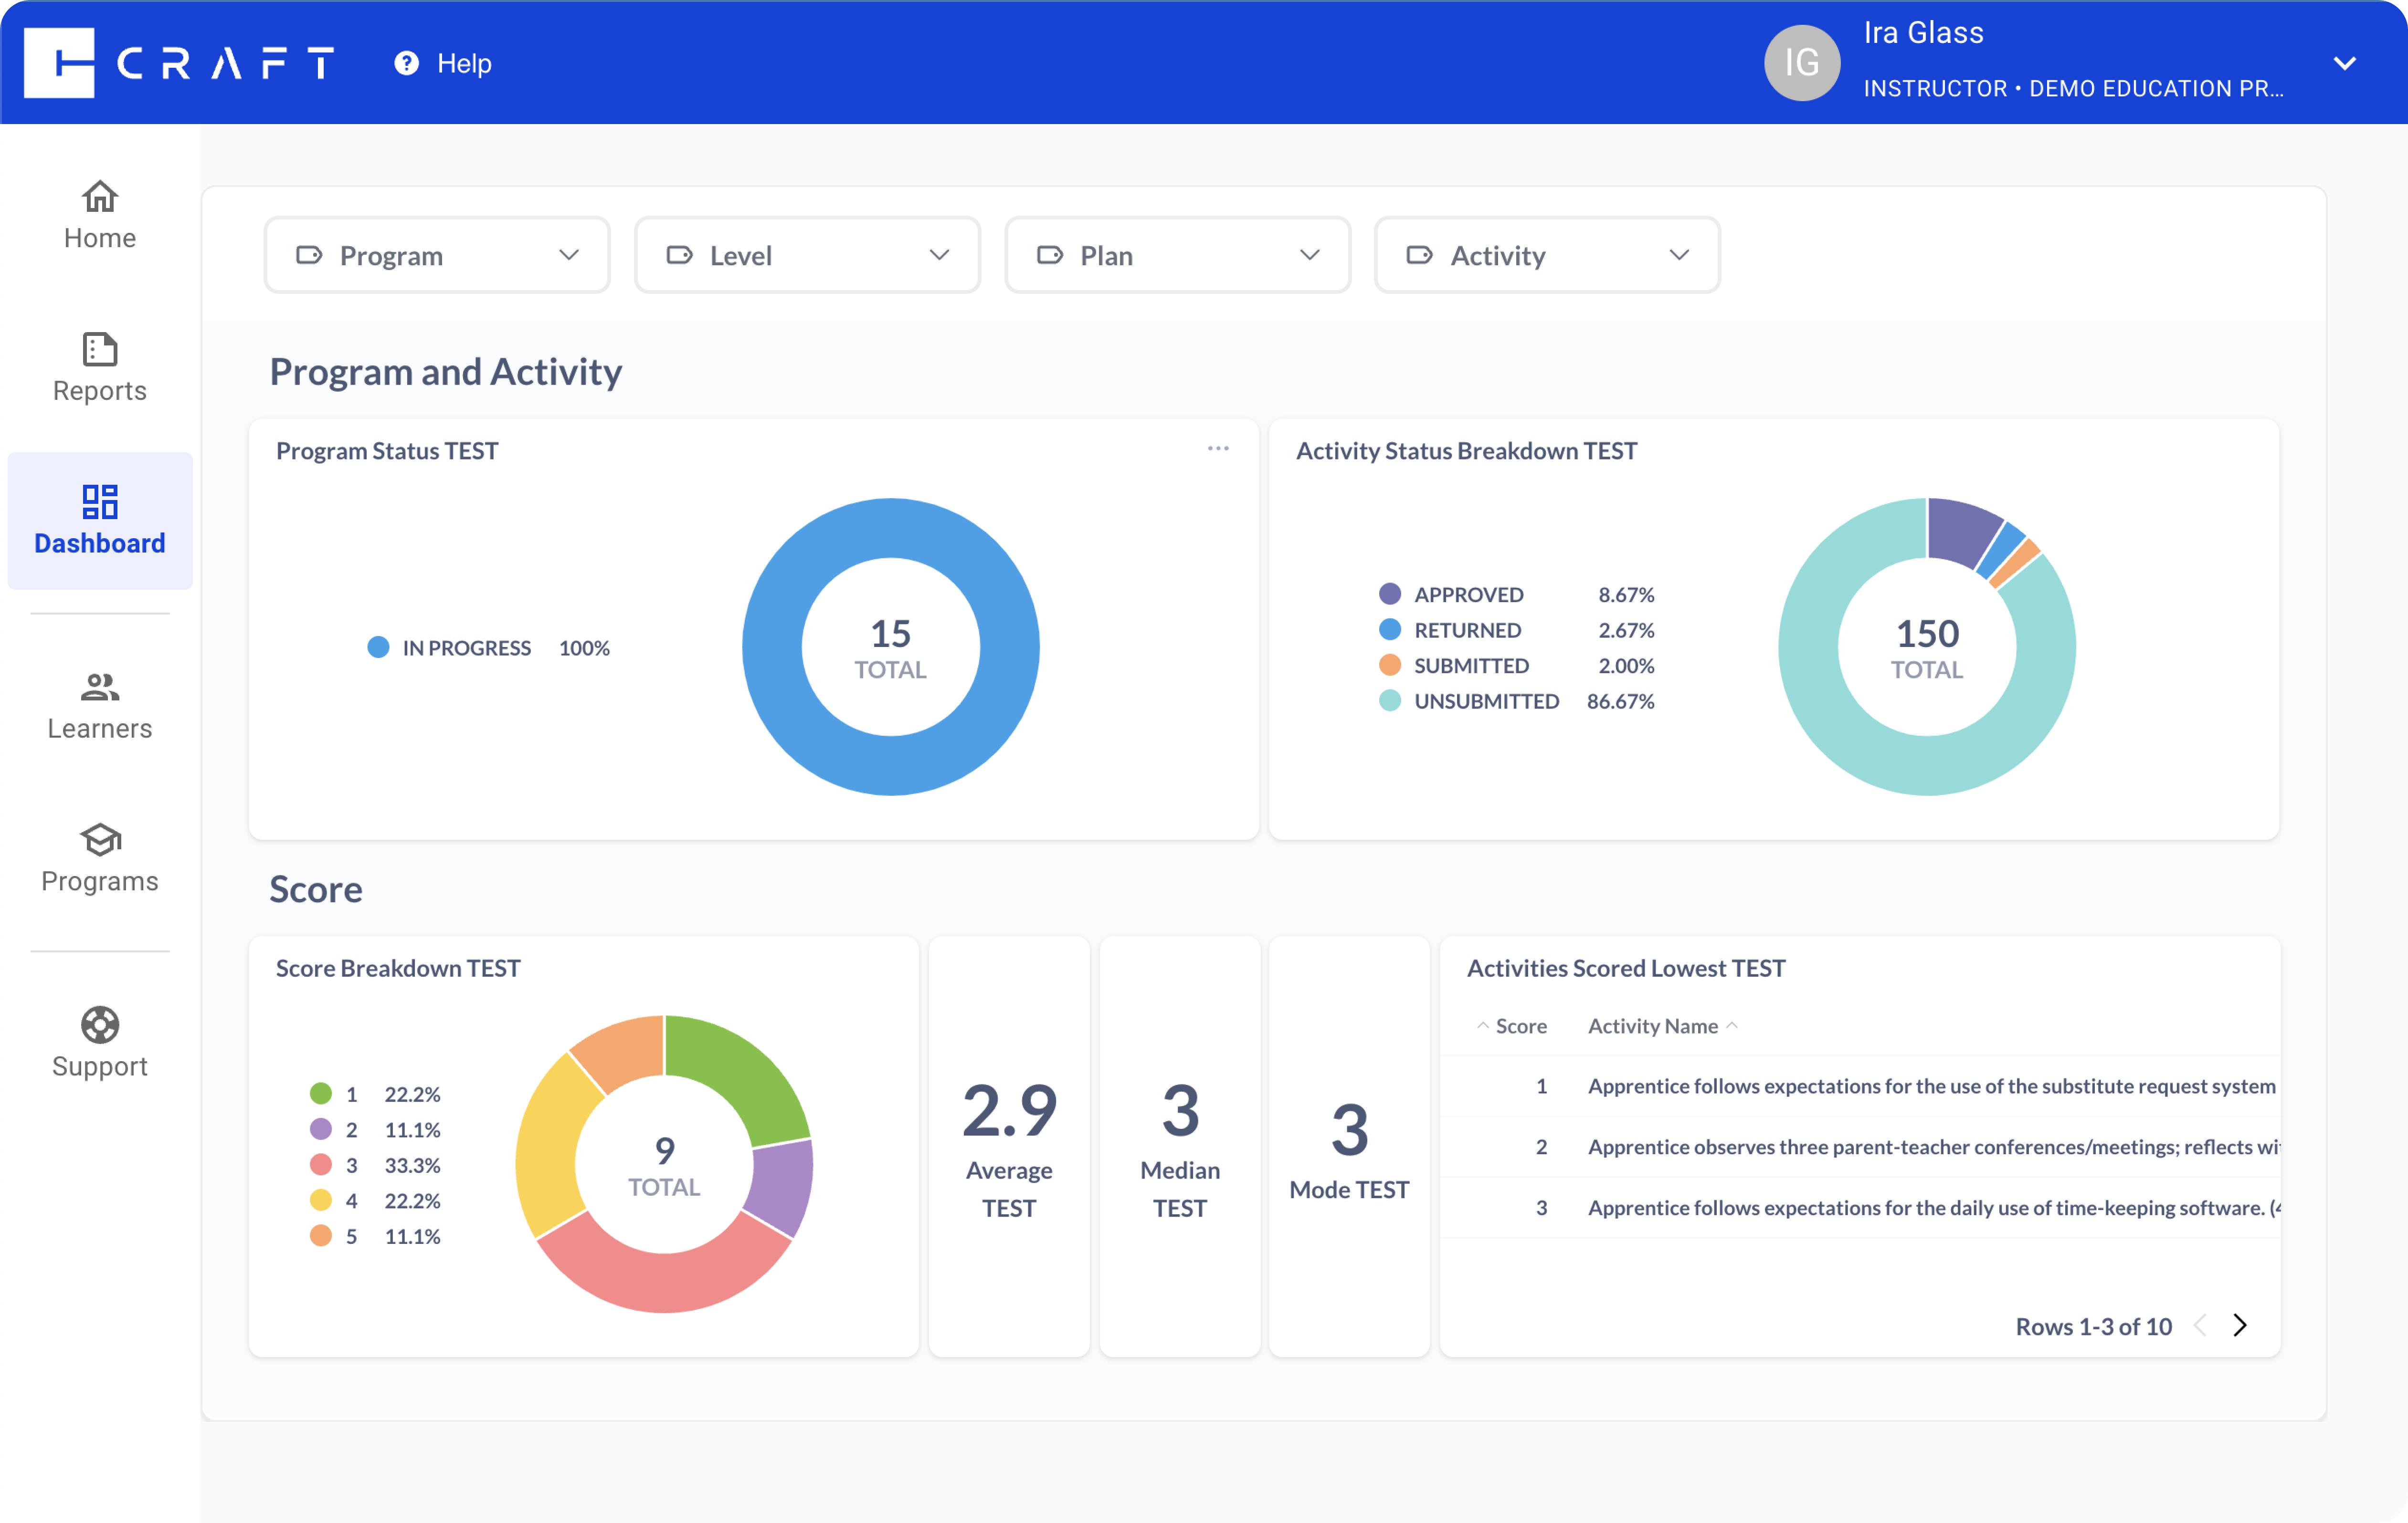Image resolution: width=2408 pixels, height=1523 pixels.
Task: Go to next page of lowest activities
Action: tap(2240, 1325)
